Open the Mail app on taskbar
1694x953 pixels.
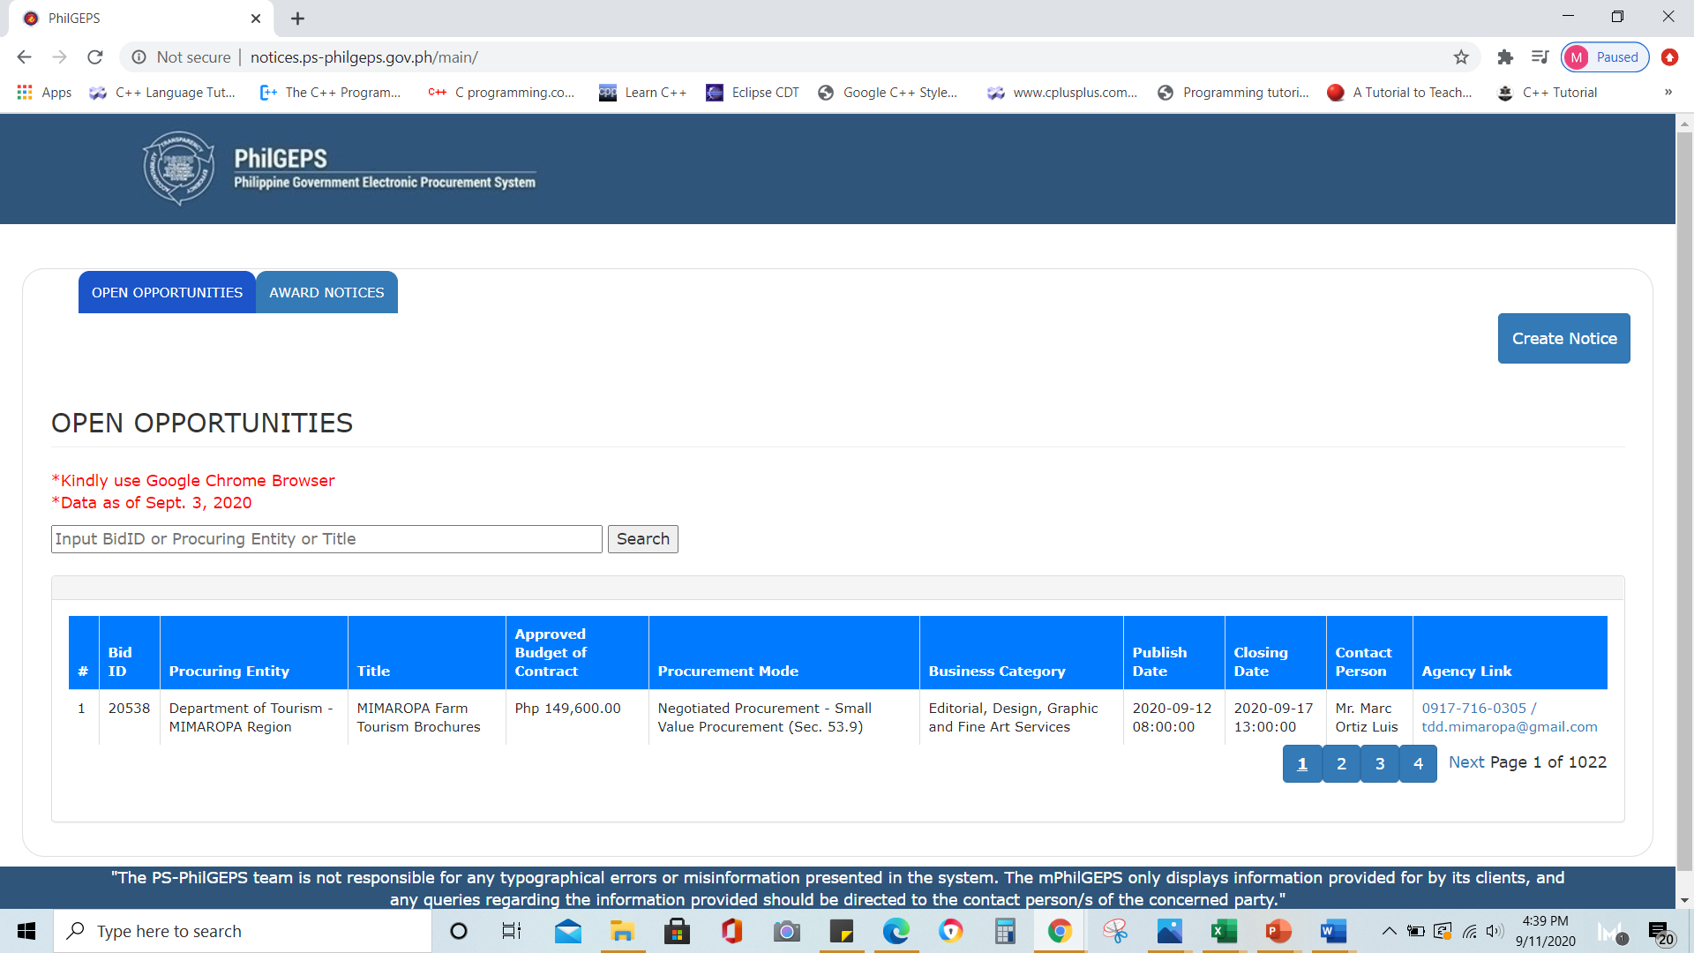click(x=568, y=931)
